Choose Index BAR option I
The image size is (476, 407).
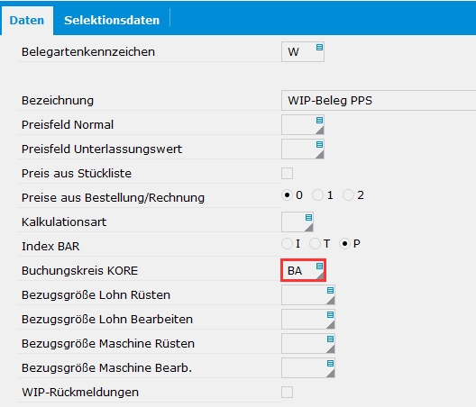pyautogui.click(x=287, y=243)
